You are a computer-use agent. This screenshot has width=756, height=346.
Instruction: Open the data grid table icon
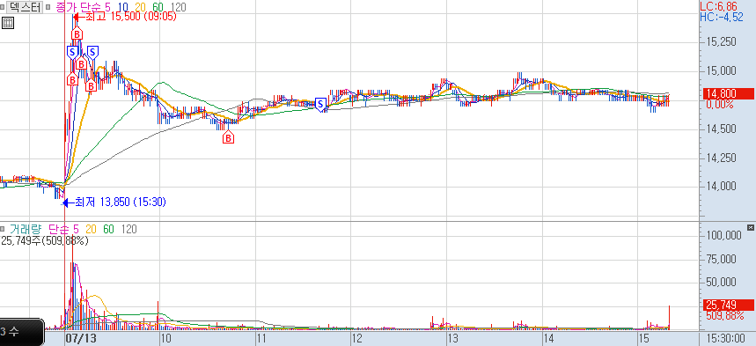[x=8, y=22]
